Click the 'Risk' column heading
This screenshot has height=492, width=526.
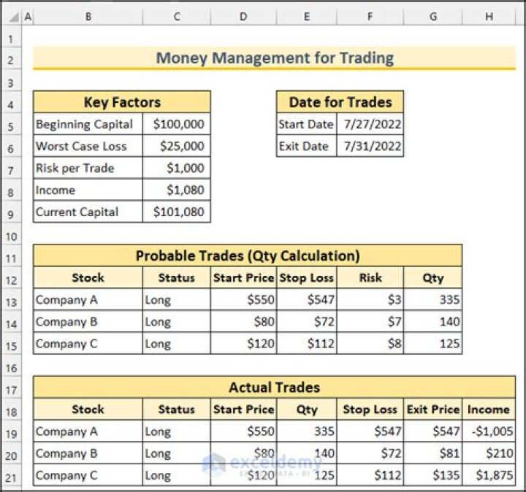click(370, 277)
